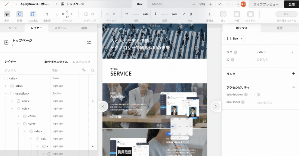Open the シャドウ shadow swatch
Viewport: 299px width, 156px height.
click(250, 14)
